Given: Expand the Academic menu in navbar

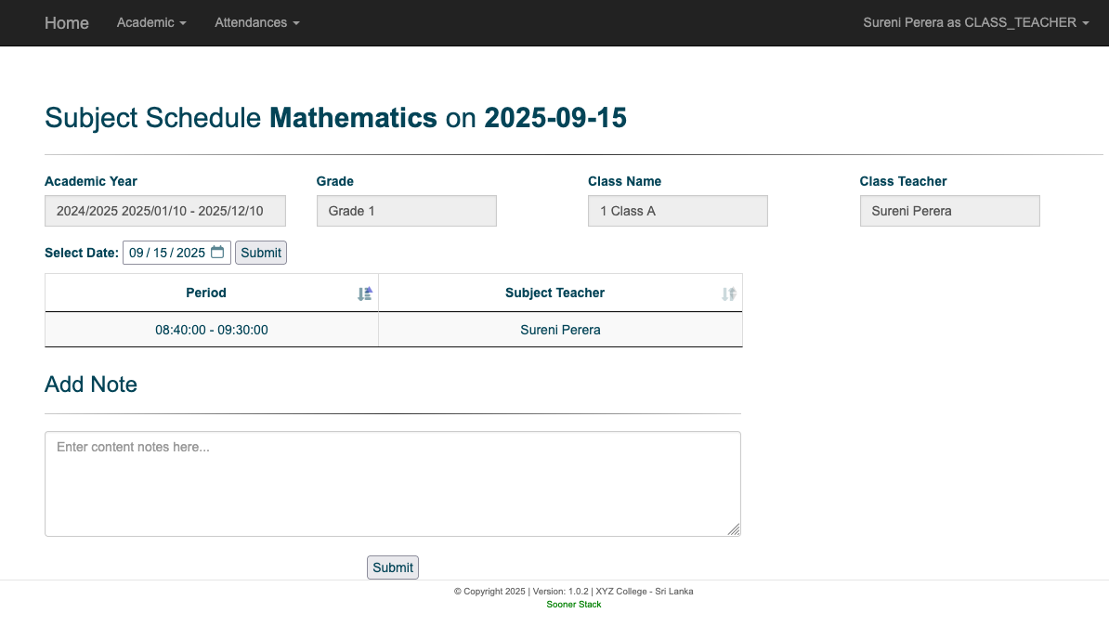Looking at the screenshot, I should [151, 22].
